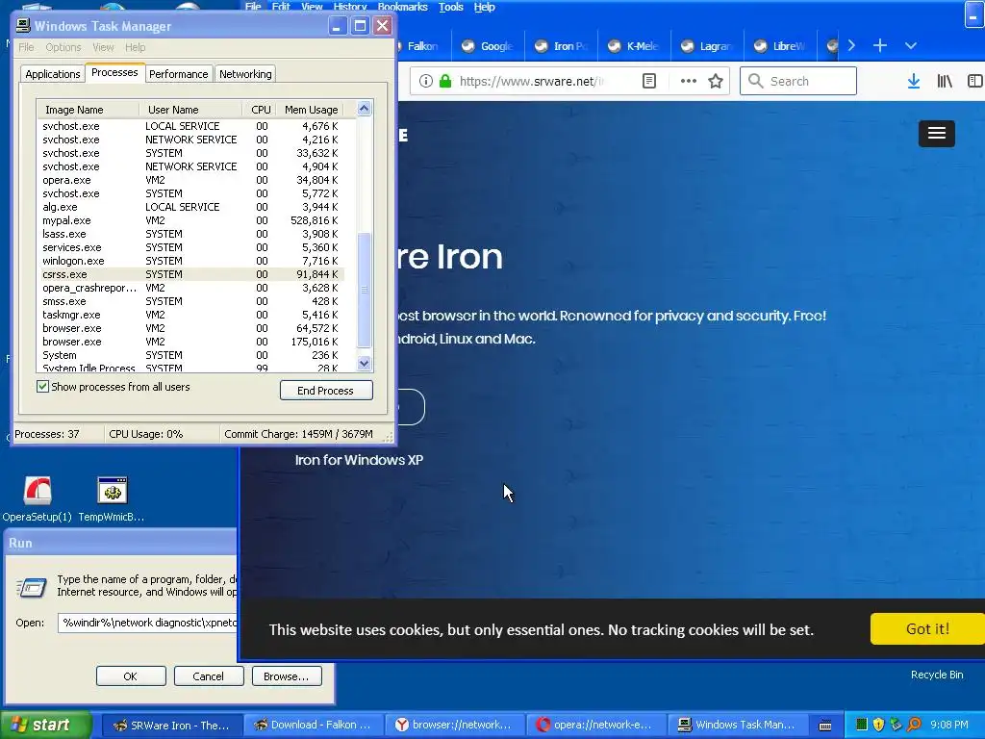The height and width of the screenshot is (739, 985).
Task: Open Task Manager File menu
Action: 26,47
